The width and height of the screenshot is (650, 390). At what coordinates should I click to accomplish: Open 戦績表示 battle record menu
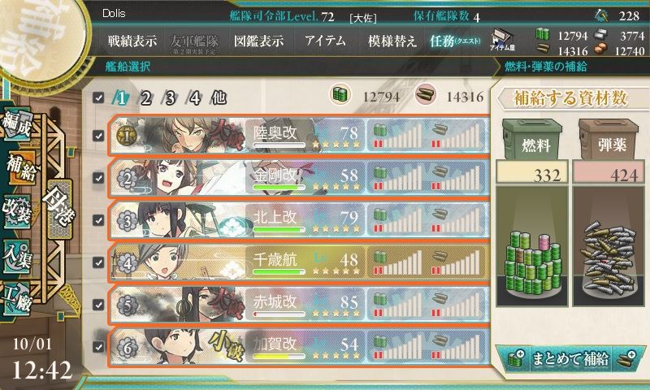(132, 41)
